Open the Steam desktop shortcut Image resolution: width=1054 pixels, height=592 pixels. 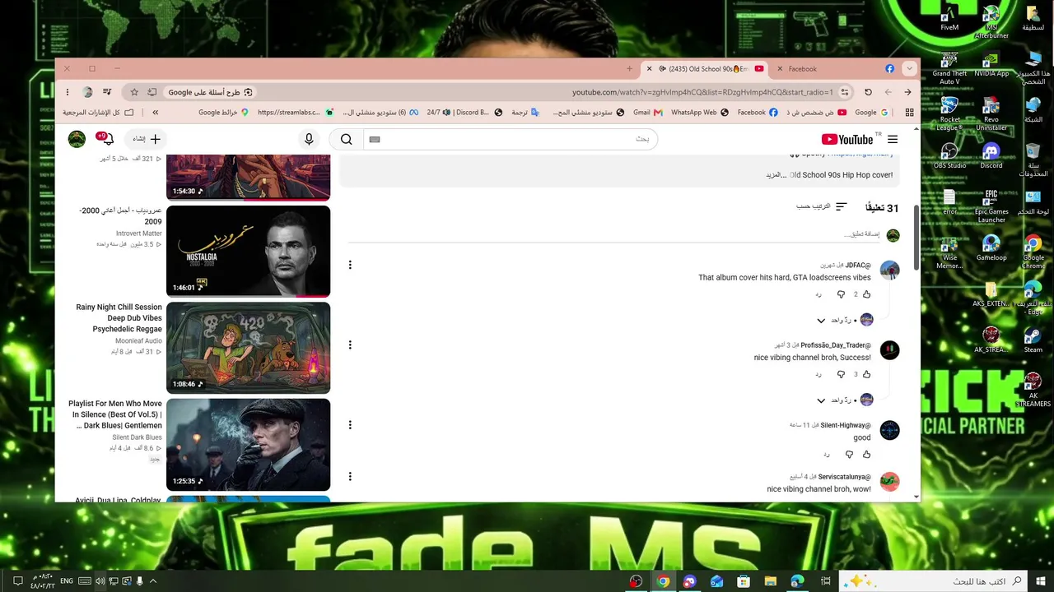[1033, 340]
